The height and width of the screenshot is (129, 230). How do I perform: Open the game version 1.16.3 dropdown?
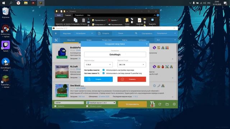[x=98, y=64]
